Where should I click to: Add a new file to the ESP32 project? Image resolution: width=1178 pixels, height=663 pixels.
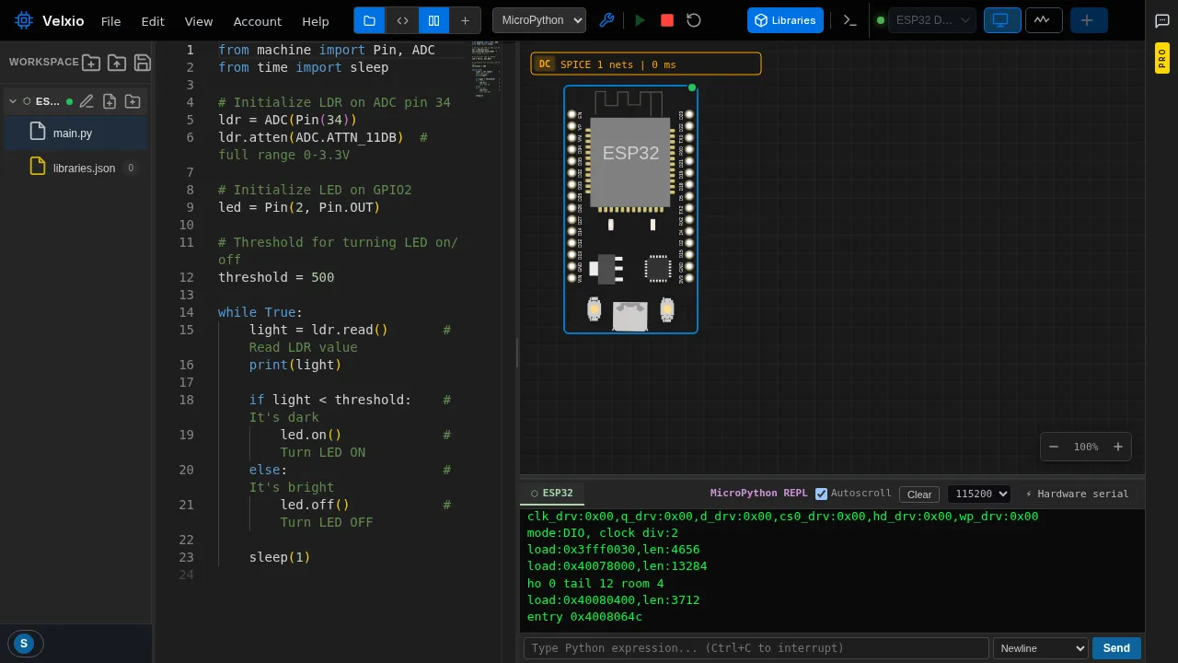click(x=110, y=101)
